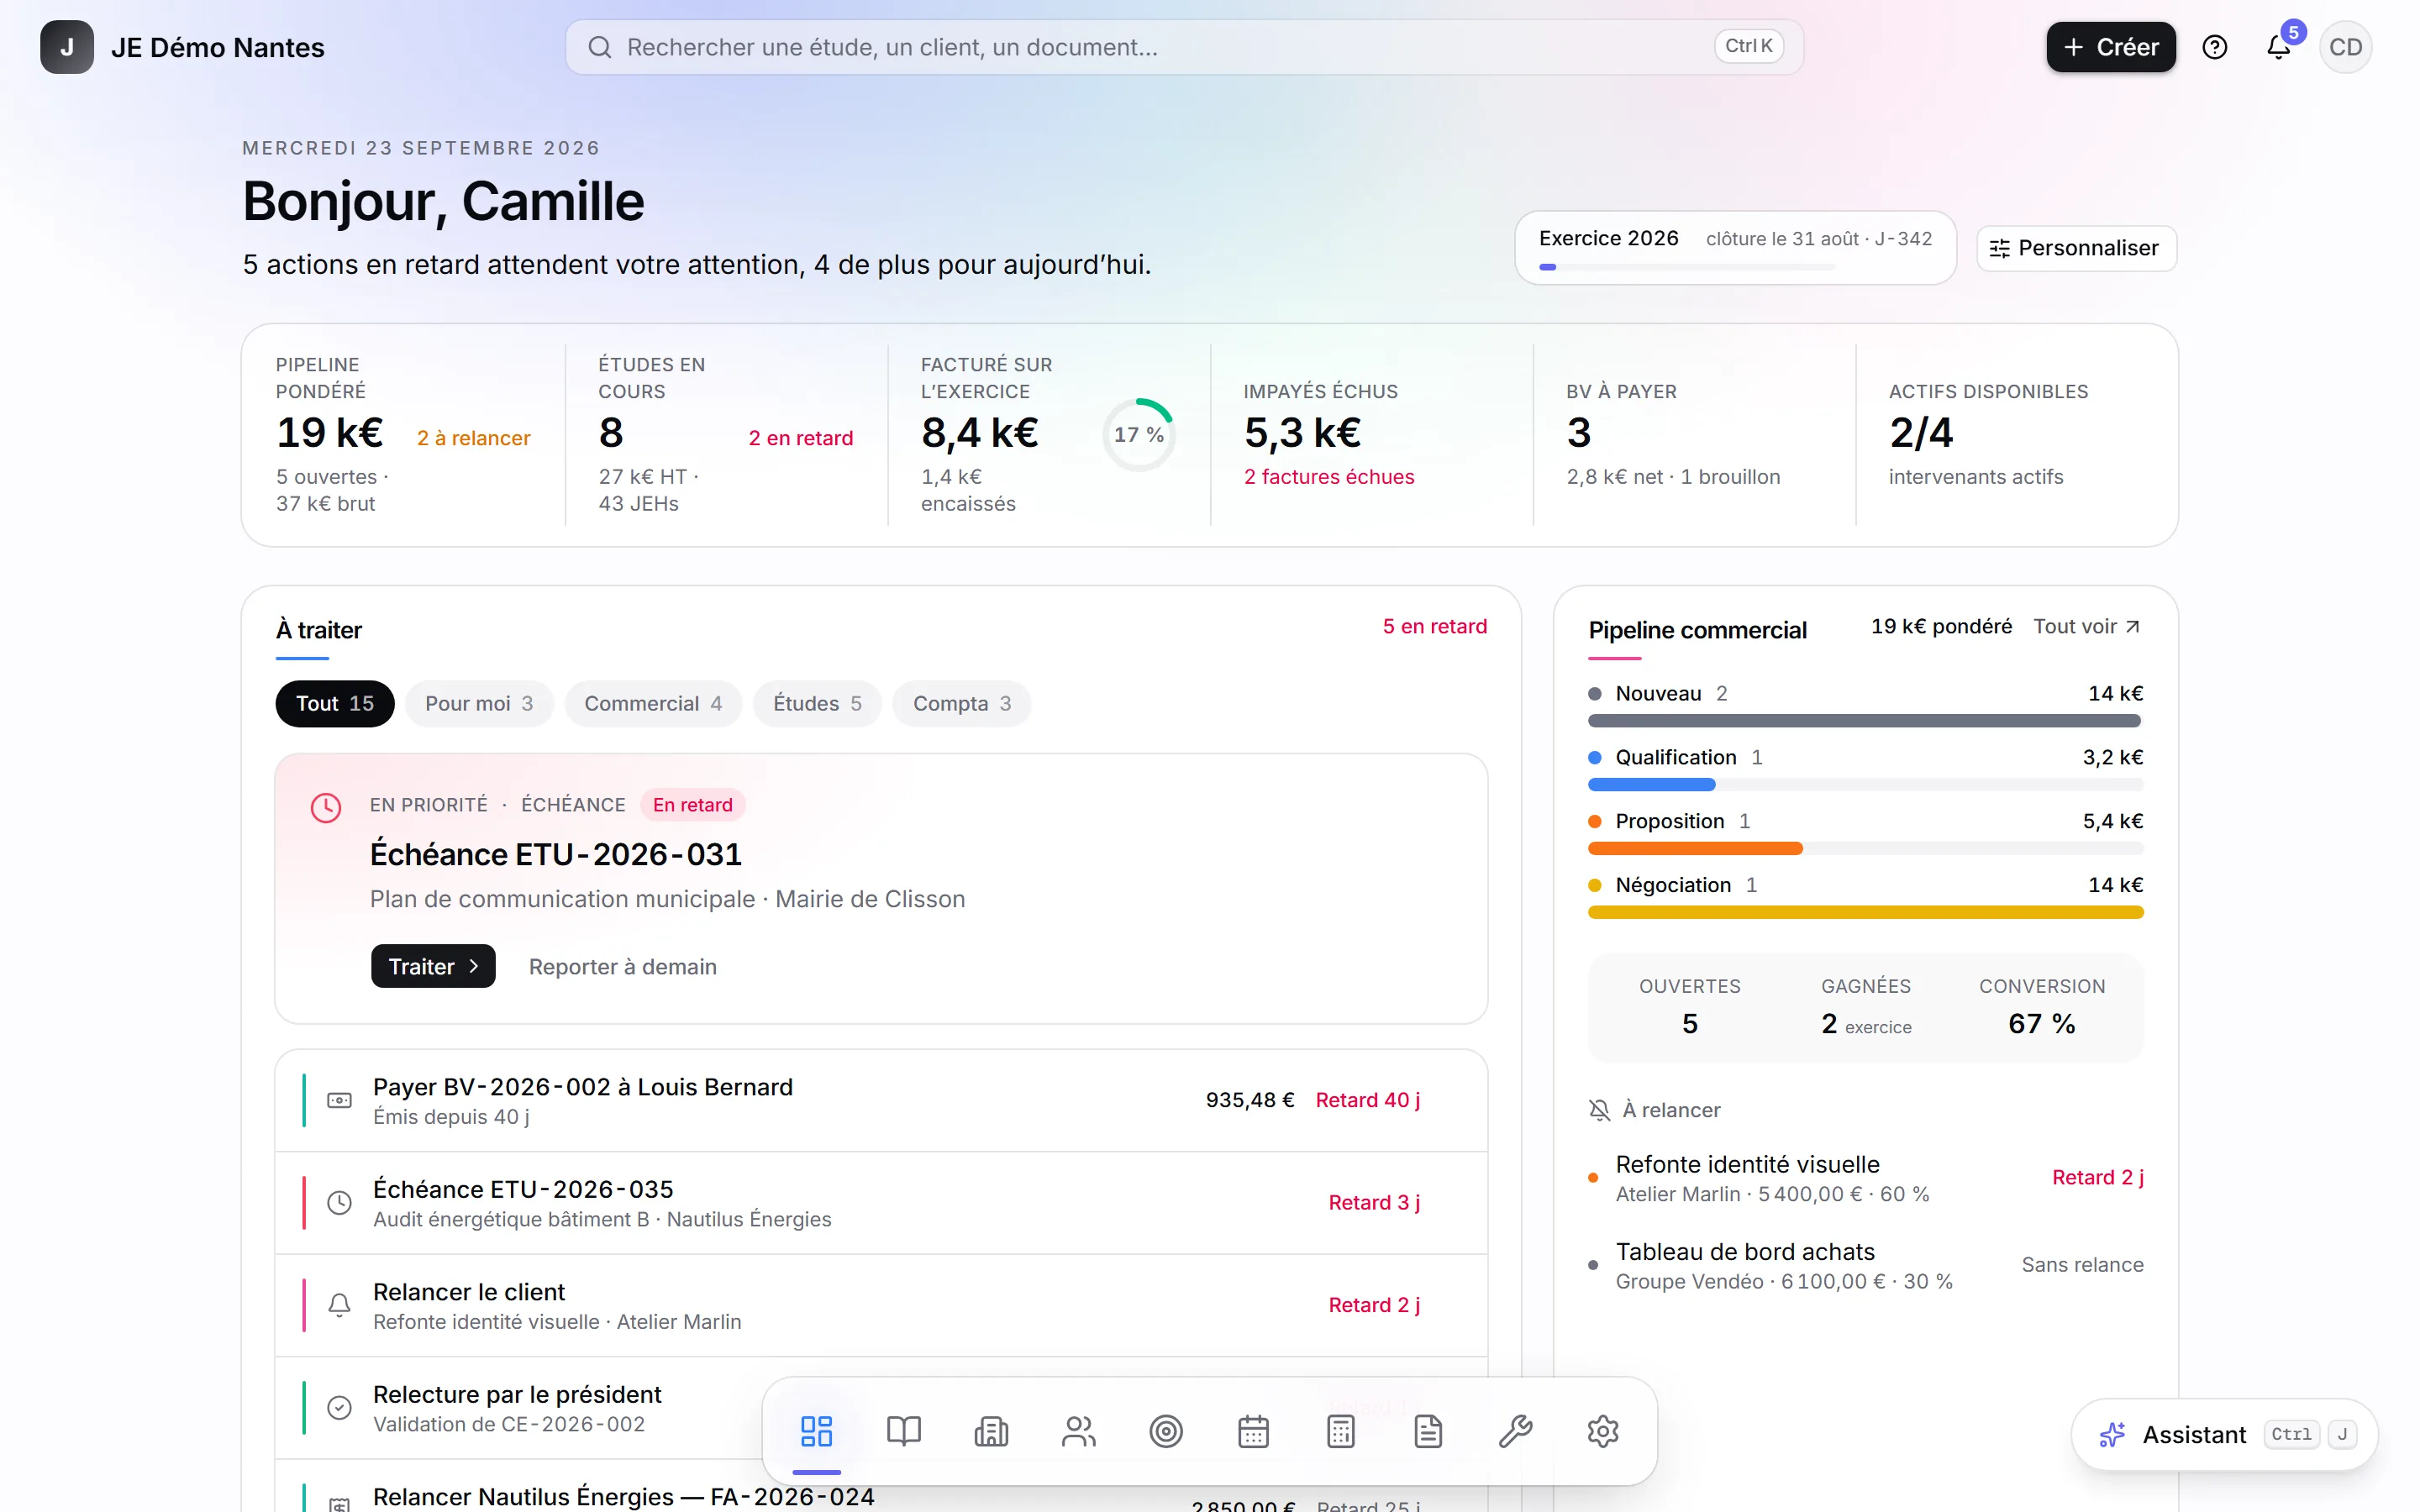
Task: Switch to the Pour moi tab
Action: point(479,703)
